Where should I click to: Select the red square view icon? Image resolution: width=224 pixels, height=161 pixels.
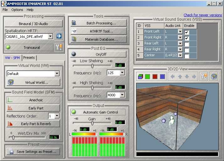pos(155,77)
